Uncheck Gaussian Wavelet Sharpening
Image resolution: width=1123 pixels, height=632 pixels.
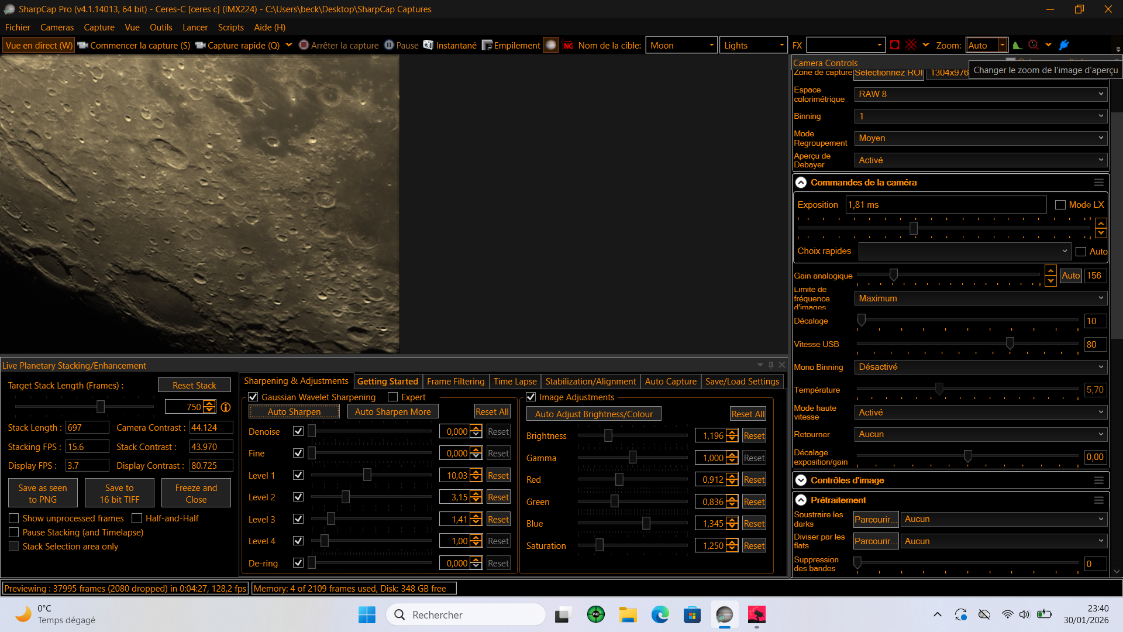[x=253, y=397]
